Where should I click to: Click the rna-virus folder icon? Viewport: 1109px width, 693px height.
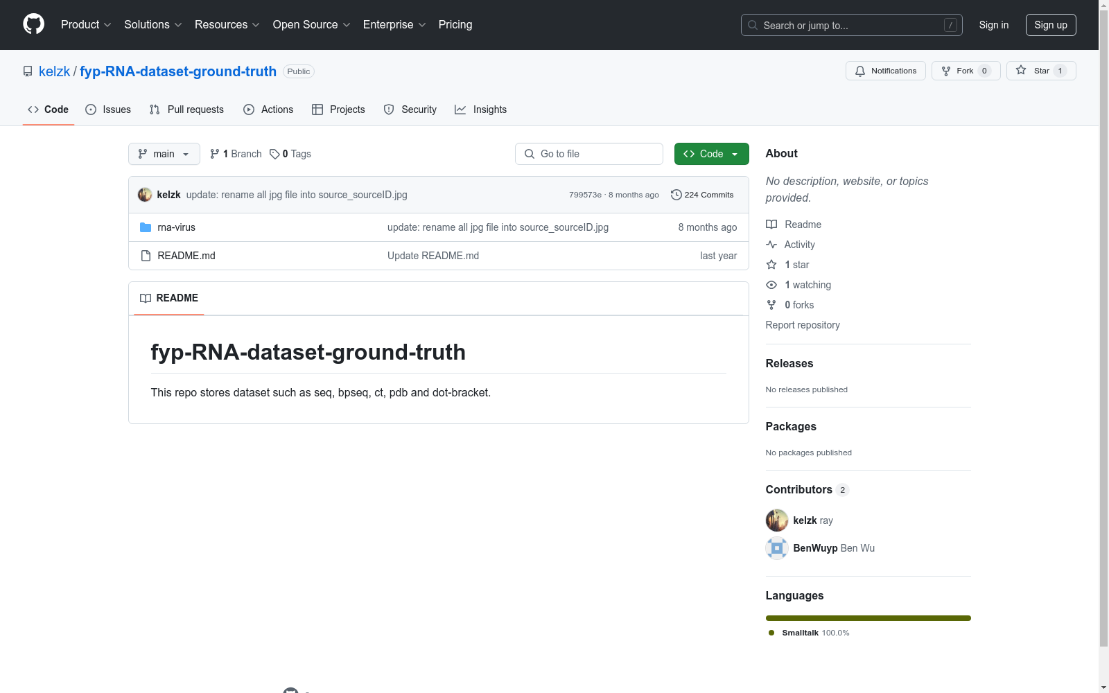pyautogui.click(x=146, y=227)
